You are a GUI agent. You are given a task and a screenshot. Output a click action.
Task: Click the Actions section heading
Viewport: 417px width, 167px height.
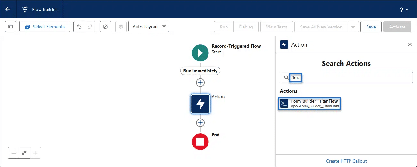pyautogui.click(x=288, y=91)
